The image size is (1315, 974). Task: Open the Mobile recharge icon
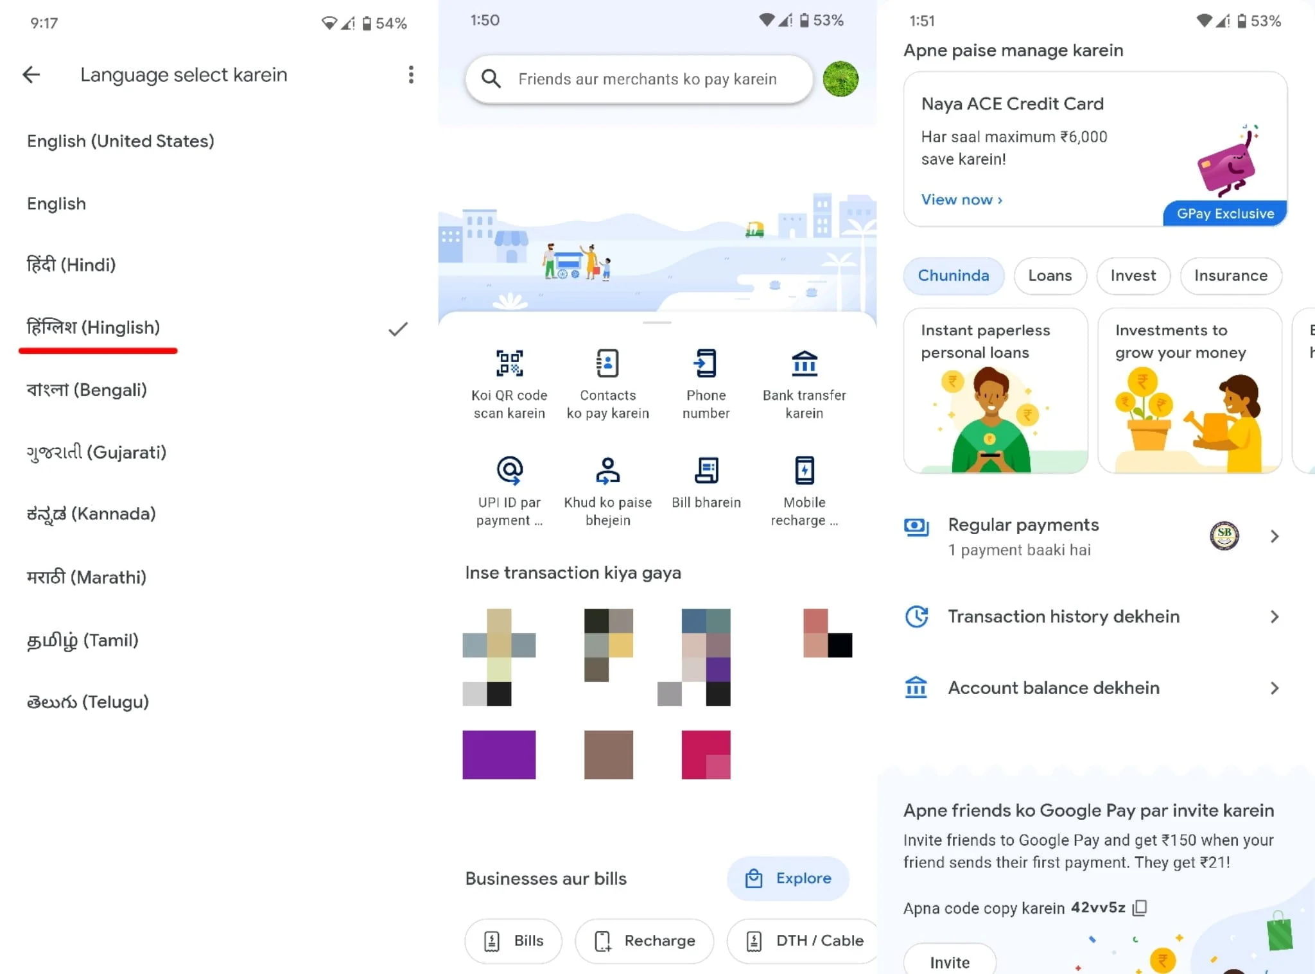pos(805,471)
